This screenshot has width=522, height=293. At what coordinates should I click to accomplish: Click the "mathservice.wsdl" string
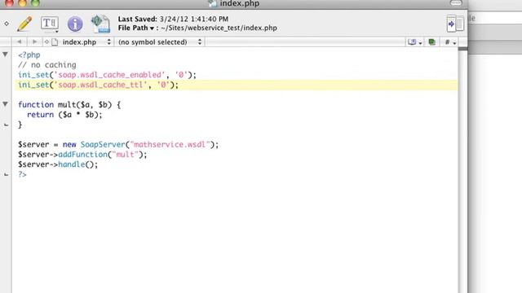(170, 145)
